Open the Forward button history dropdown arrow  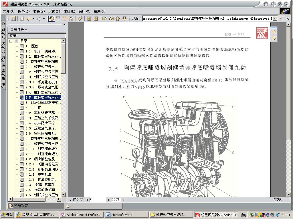pos(44,19)
